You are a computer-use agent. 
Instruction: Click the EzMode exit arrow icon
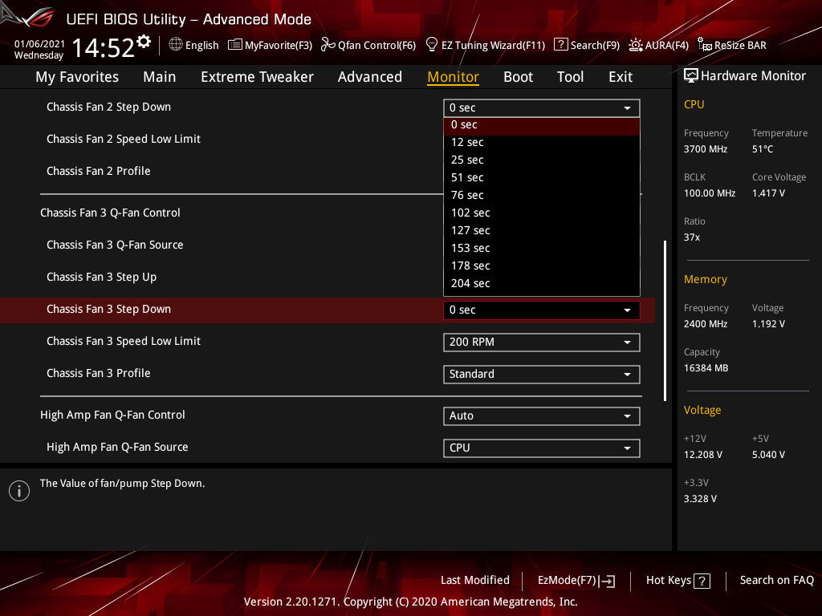click(x=607, y=581)
